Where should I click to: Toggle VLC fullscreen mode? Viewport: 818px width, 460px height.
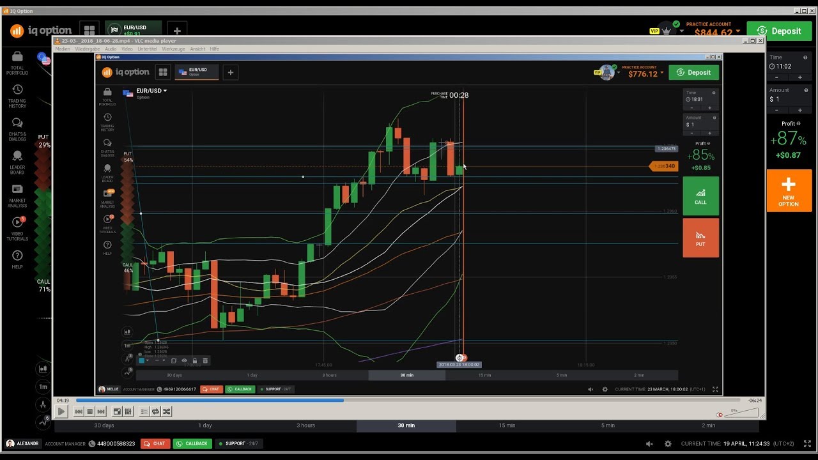[117, 411]
